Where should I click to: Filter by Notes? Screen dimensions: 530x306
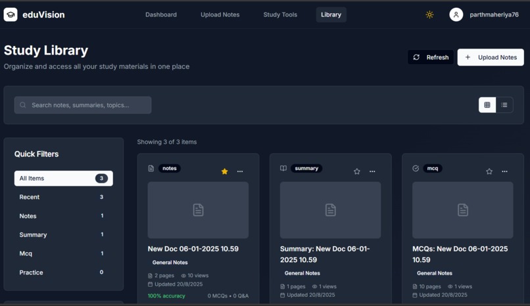pos(64,216)
